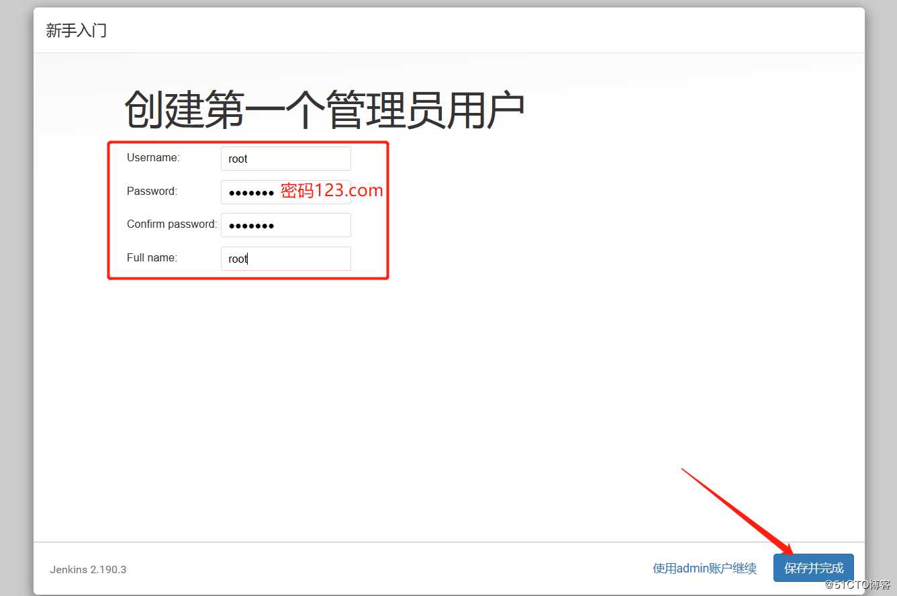Click the Confirm password: label

coord(172,224)
